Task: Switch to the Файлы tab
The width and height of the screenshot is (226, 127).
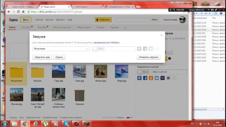Action: [x=12, y=28]
